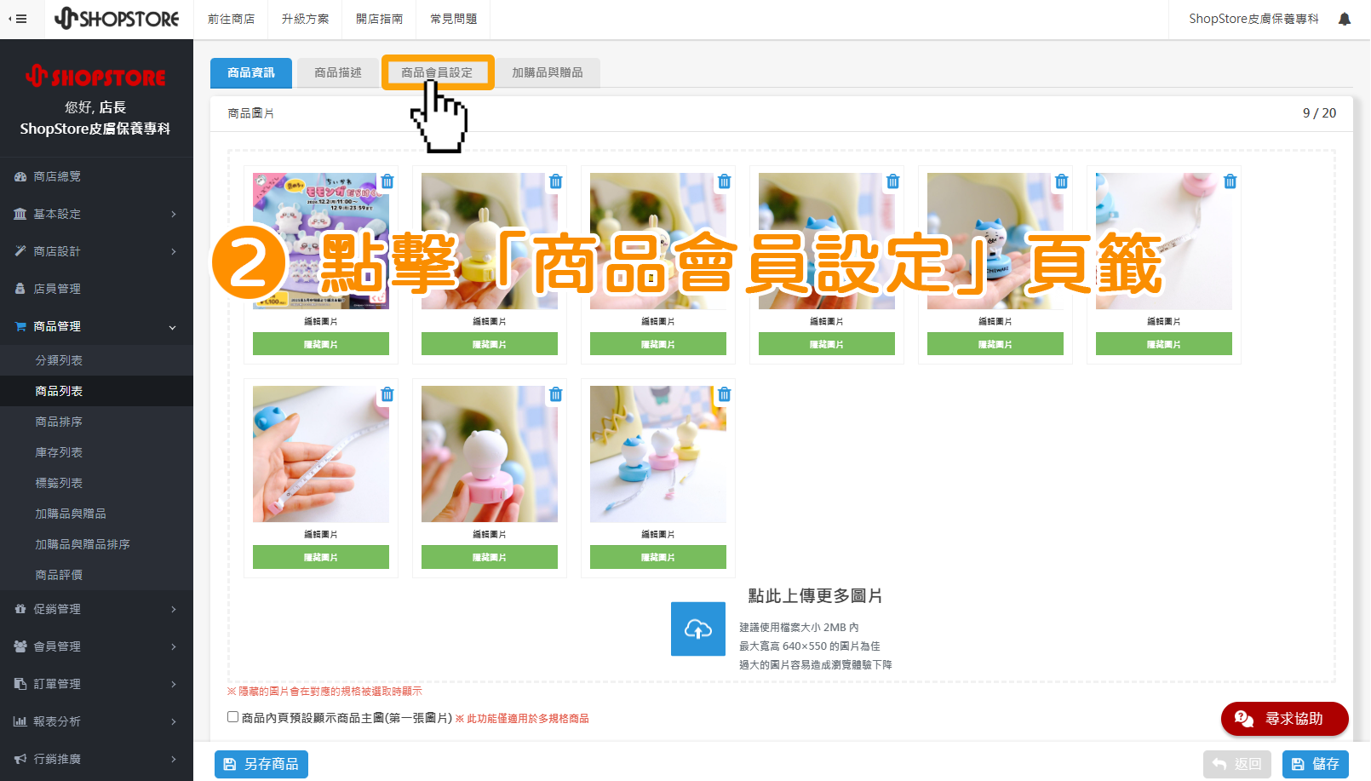Hide the second product image with 隱藏圖片
1371x781 pixels.
coord(490,343)
